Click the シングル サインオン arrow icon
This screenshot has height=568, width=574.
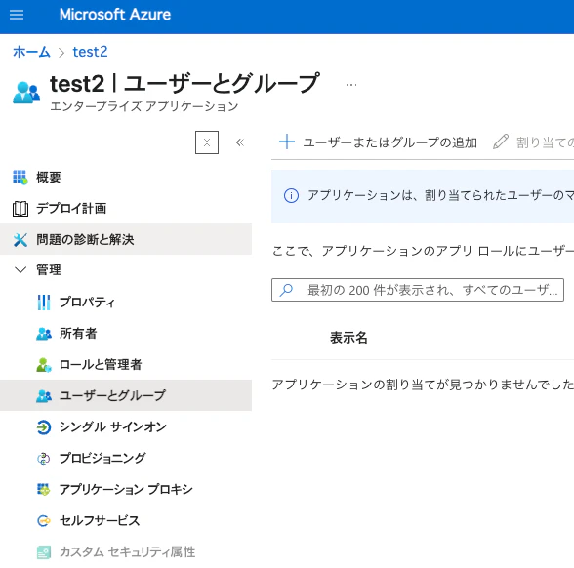pyautogui.click(x=44, y=427)
